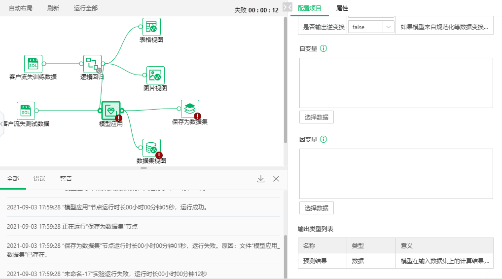502x279 pixels.
Task: Click the log panel vertical scrollbar
Action: coord(285,257)
